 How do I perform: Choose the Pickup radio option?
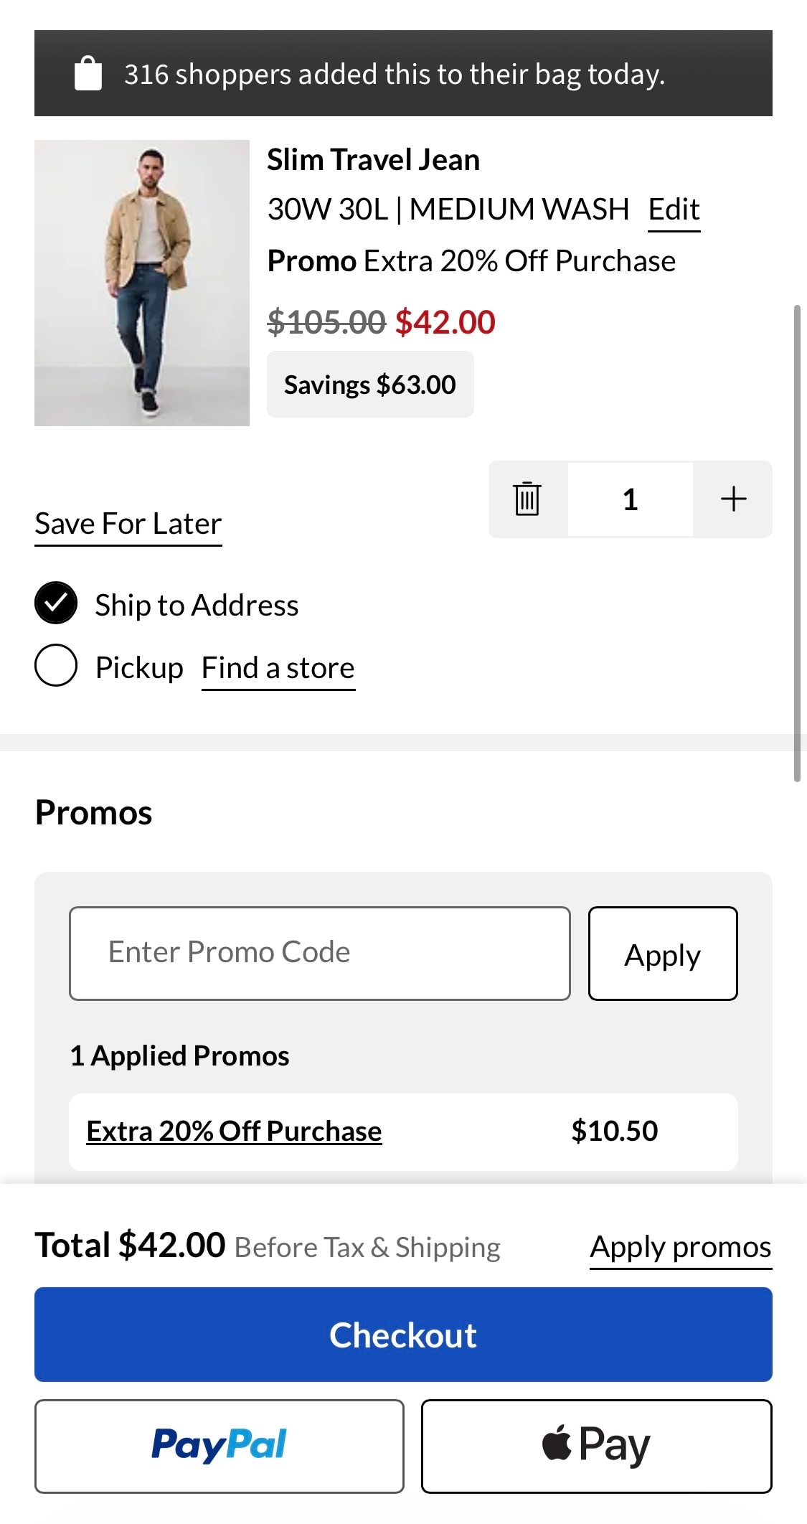click(x=56, y=665)
